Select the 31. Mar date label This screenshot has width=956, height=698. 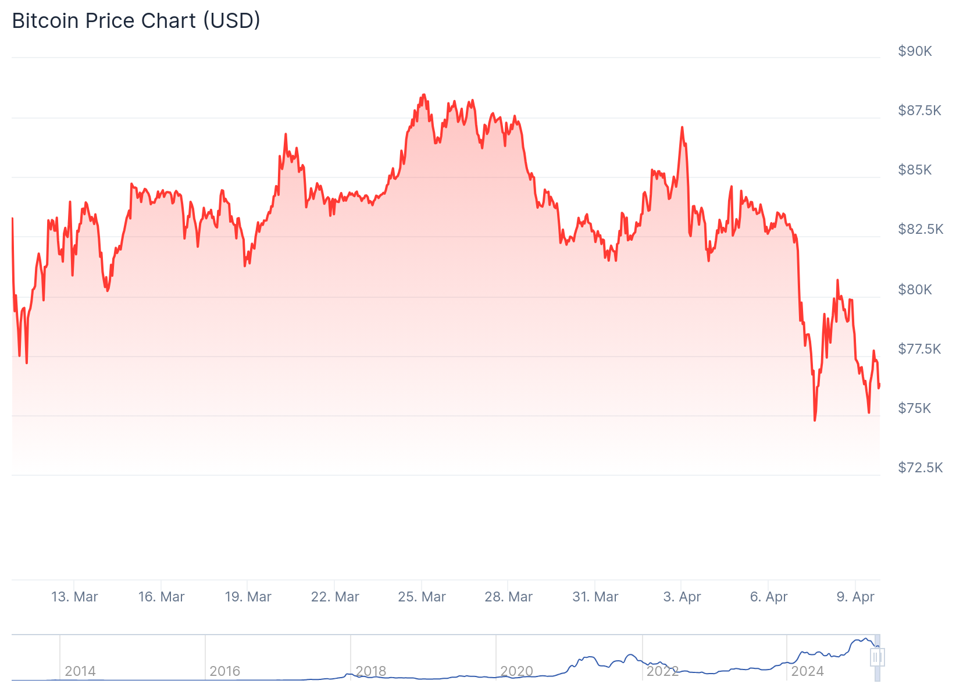point(595,597)
